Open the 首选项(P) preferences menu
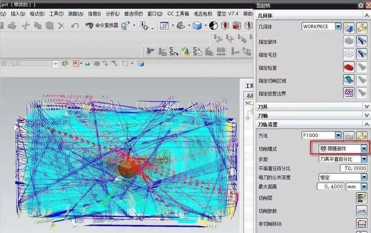The height and width of the screenshot is (233, 371). pos(133,14)
